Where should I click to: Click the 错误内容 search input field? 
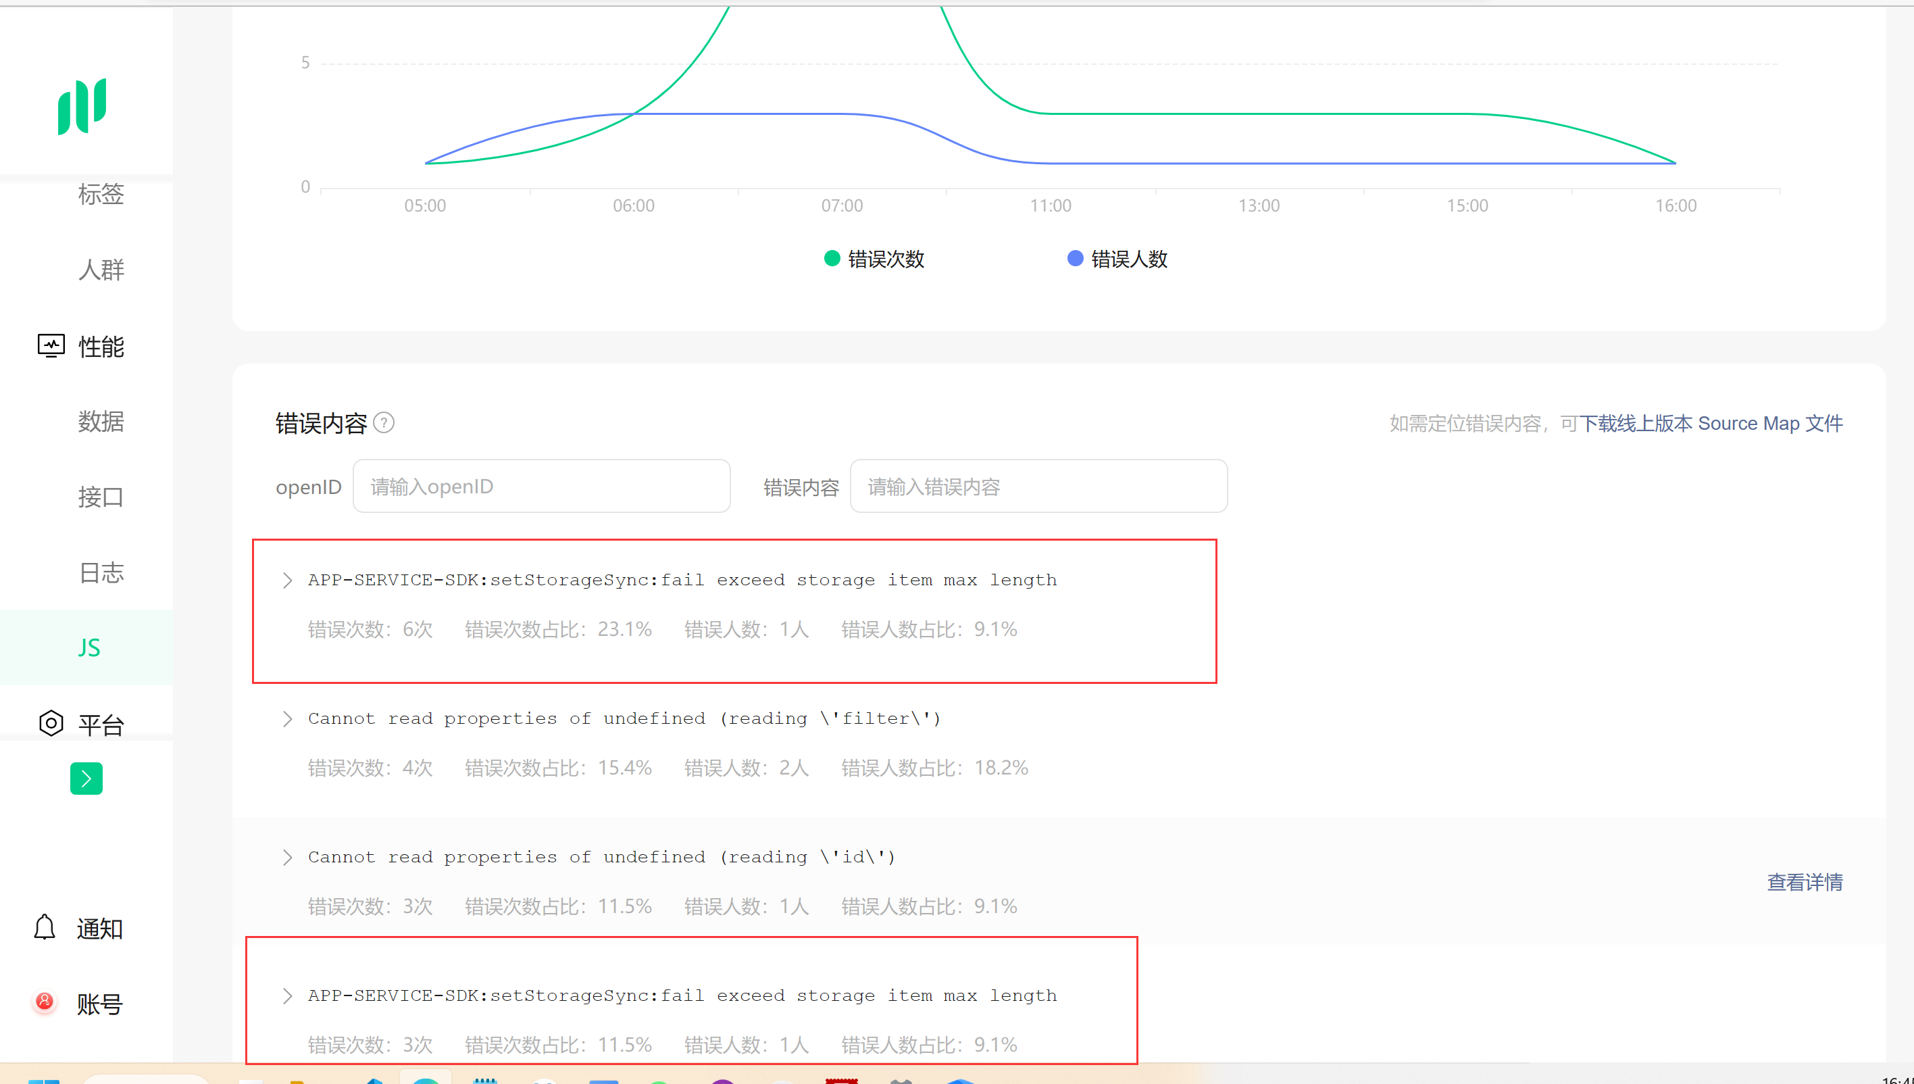(1038, 486)
